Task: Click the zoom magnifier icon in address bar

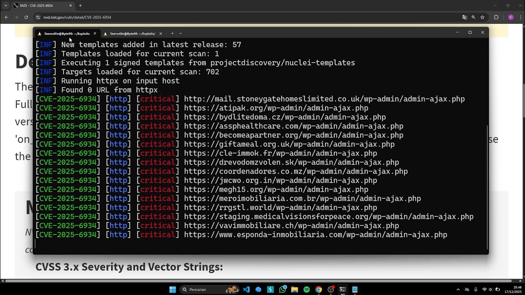Action: 473,17
